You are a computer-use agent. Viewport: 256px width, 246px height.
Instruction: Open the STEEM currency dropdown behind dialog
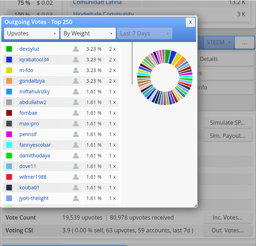point(218,42)
